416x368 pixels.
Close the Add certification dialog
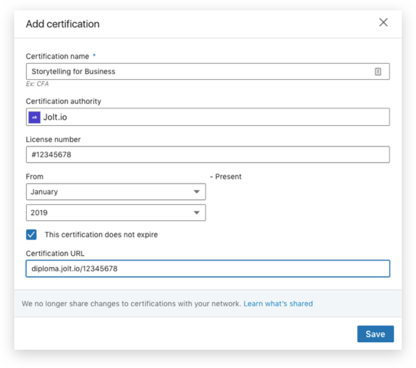pos(384,23)
